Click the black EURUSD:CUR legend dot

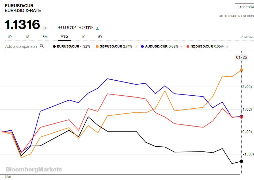coord(54,46)
